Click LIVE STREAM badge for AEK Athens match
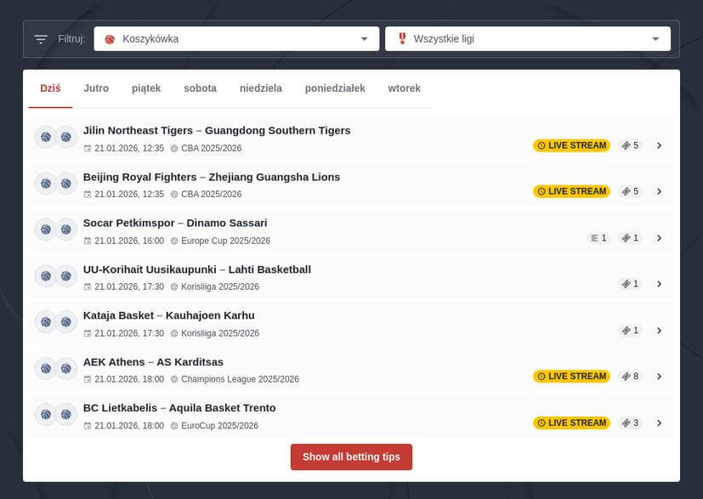Screen dimensions: 703x499 pyautogui.click(x=571, y=377)
